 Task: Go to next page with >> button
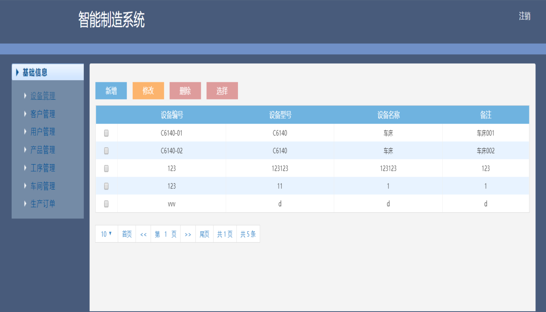coord(188,234)
